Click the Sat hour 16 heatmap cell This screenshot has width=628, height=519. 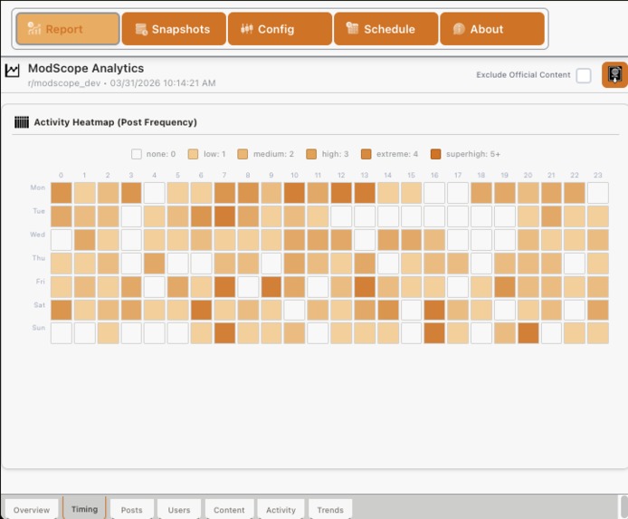point(434,310)
